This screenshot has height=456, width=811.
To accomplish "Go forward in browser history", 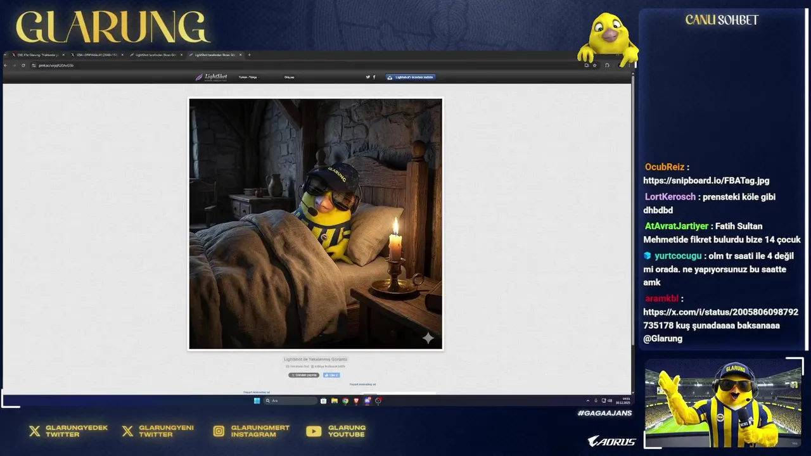I will tap(14, 65).
